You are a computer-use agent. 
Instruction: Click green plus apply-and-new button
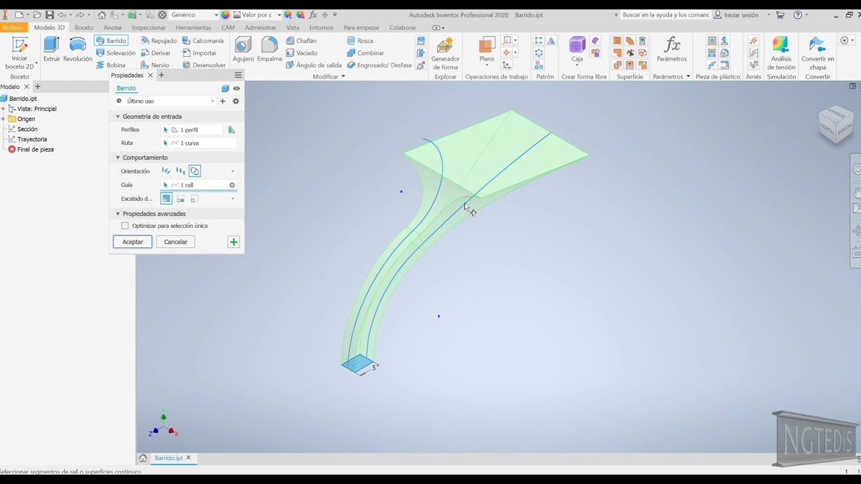point(233,242)
